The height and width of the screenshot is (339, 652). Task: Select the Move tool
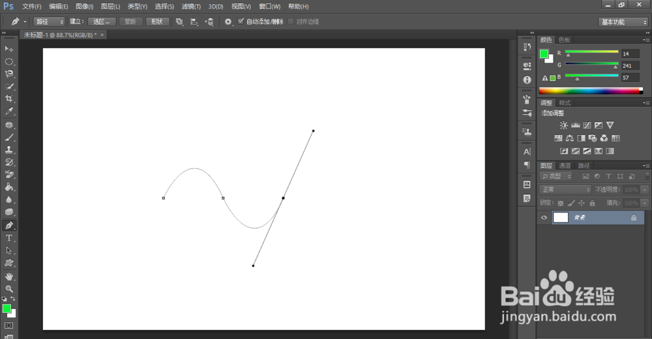click(x=8, y=49)
